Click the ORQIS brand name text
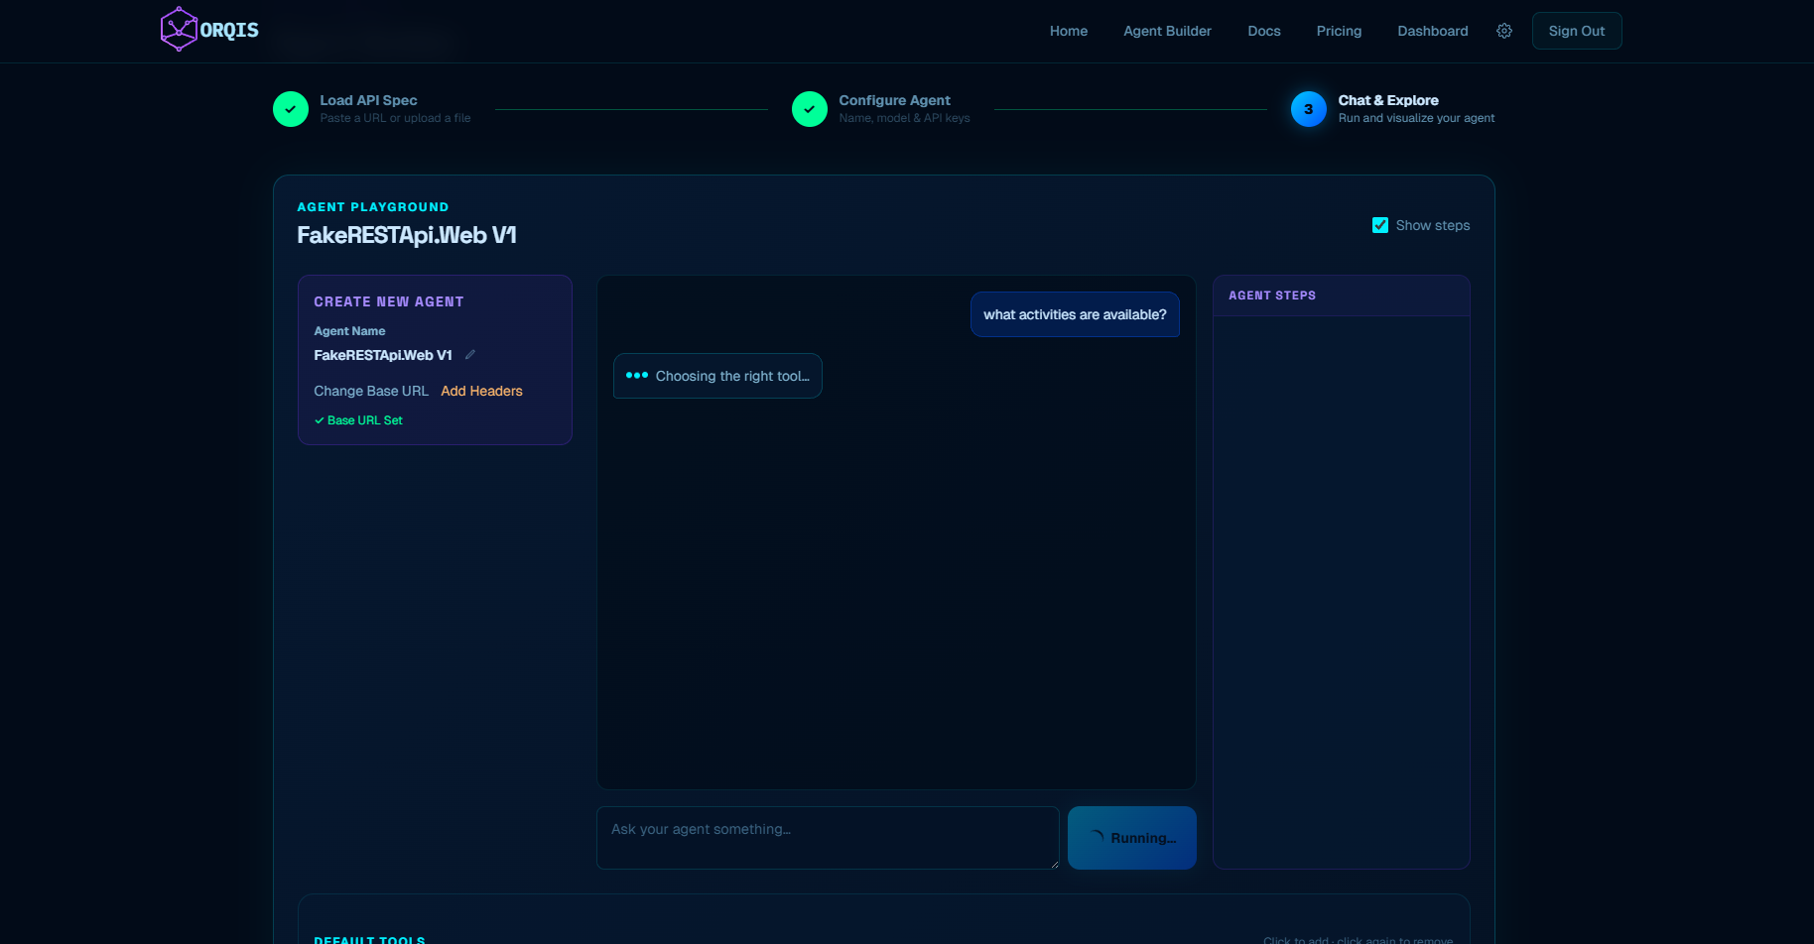 (x=229, y=30)
